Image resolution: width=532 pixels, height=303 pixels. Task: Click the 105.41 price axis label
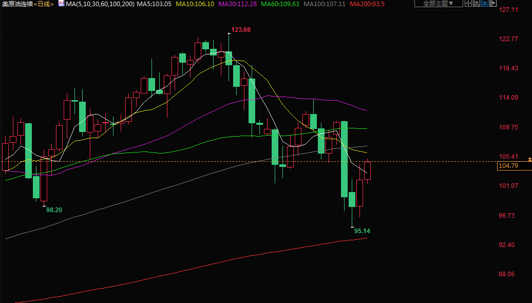tap(508, 157)
